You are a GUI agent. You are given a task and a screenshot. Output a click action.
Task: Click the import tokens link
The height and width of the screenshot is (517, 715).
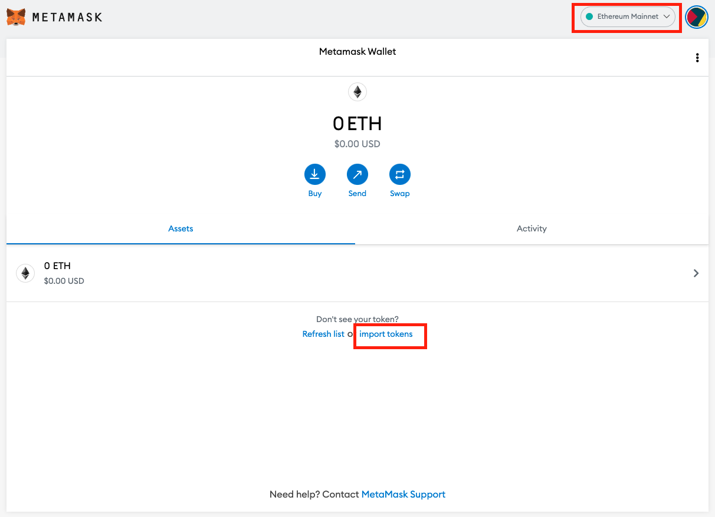[x=386, y=334]
